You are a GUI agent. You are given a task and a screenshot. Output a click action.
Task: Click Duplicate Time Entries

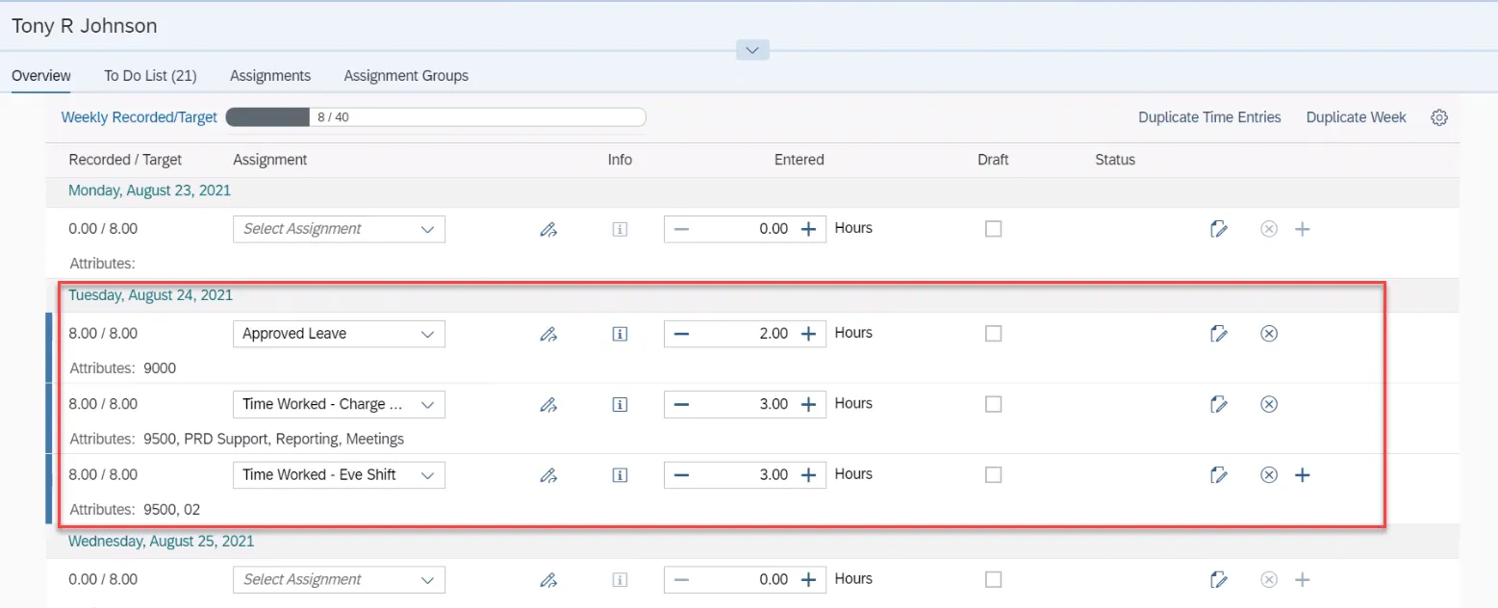pyautogui.click(x=1209, y=117)
